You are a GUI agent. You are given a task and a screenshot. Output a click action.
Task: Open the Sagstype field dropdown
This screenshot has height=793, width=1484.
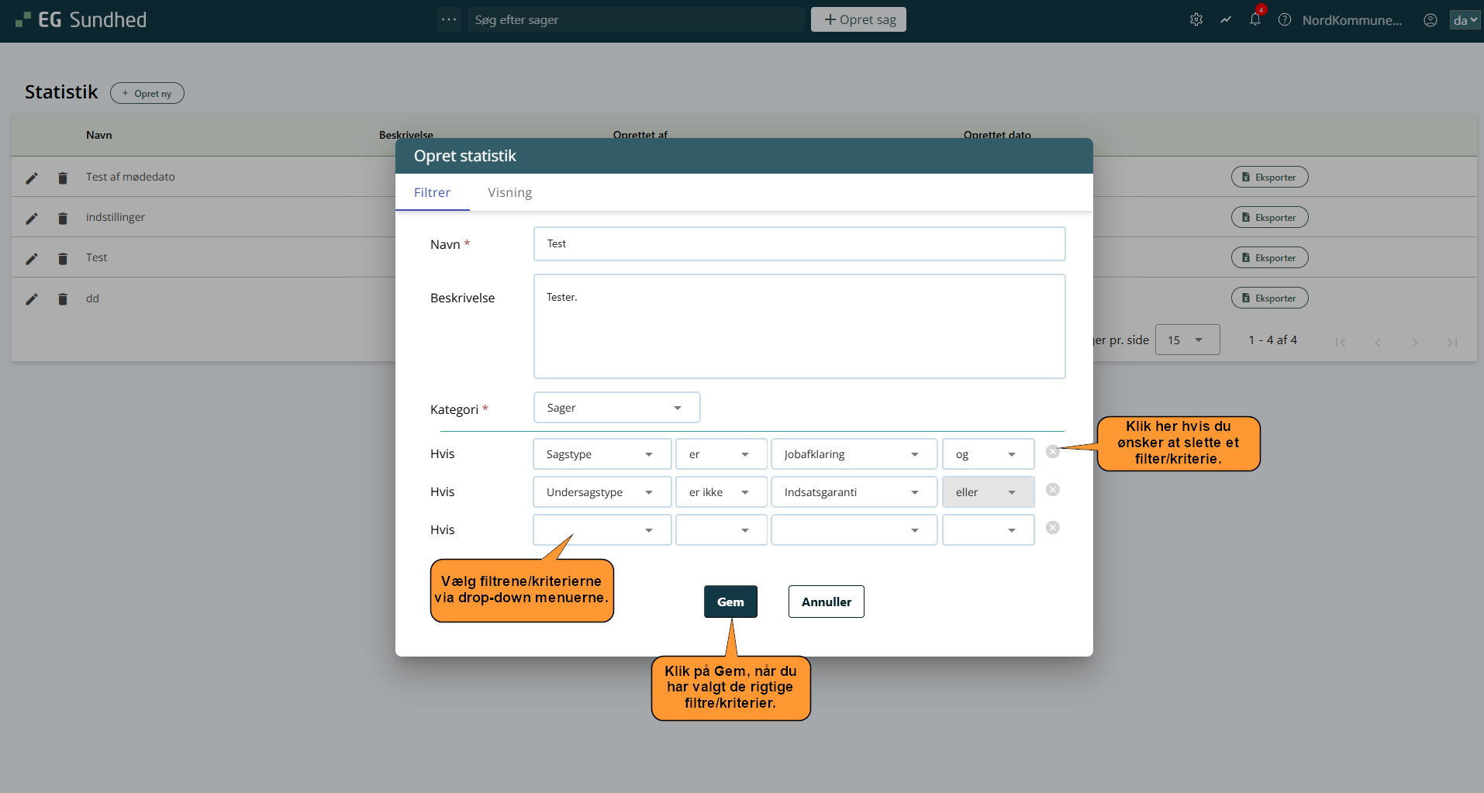coord(602,454)
